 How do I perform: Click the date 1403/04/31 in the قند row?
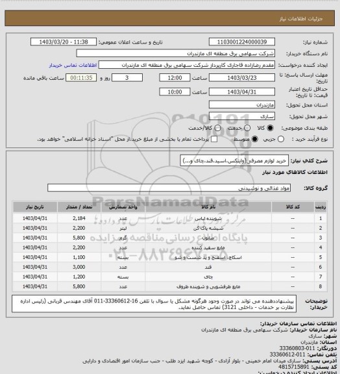35,267
